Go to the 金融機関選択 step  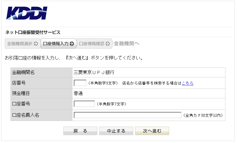click(x=20, y=44)
